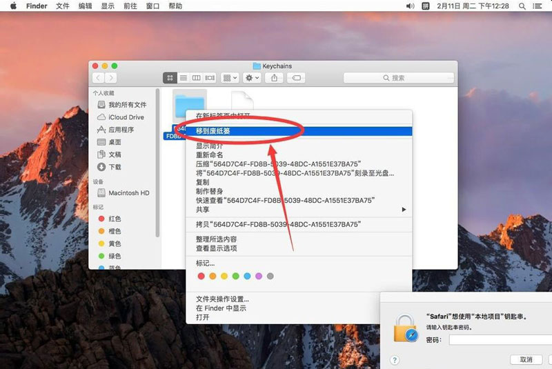Apply orange tag color in context menu
552x369 pixels.
point(213,276)
